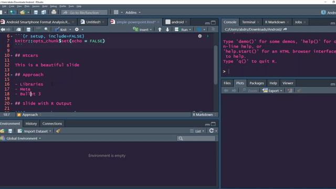Go to next chunk with down arrow
The height and width of the screenshot is (189, 336).
point(167,29)
